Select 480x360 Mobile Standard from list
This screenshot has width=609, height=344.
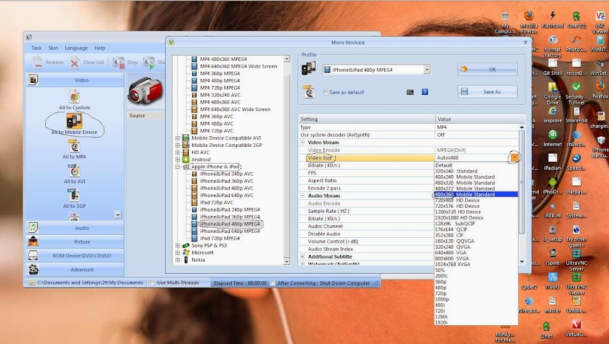coord(476,195)
